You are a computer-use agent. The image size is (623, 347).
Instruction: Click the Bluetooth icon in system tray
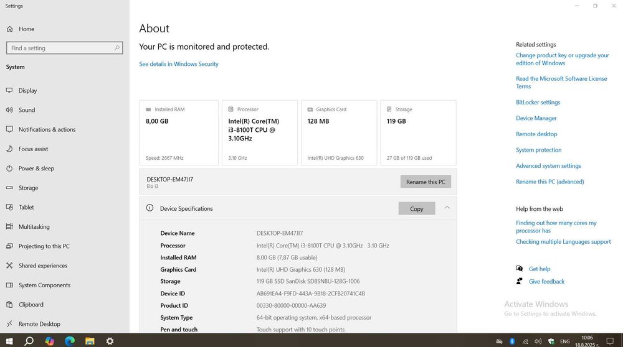pos(512,341)
